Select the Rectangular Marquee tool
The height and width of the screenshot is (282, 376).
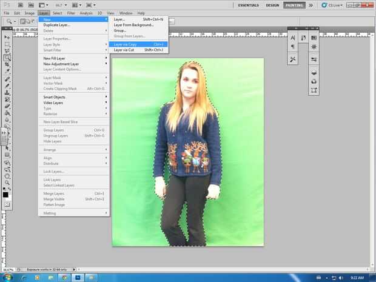point(7,44)
